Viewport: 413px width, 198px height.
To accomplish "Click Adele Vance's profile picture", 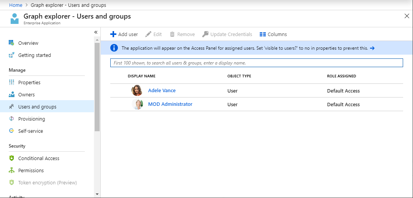I will (137, 91).
